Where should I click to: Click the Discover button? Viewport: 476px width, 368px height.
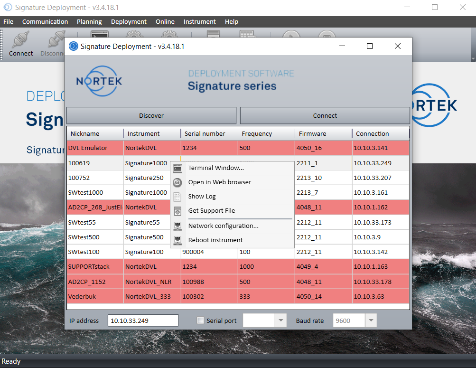pyautogui.click(x=151, y=115)
